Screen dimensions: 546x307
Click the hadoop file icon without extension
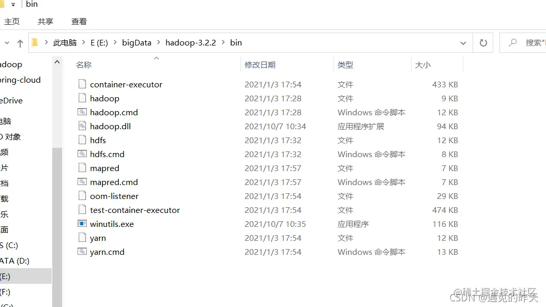pos(82,98)
